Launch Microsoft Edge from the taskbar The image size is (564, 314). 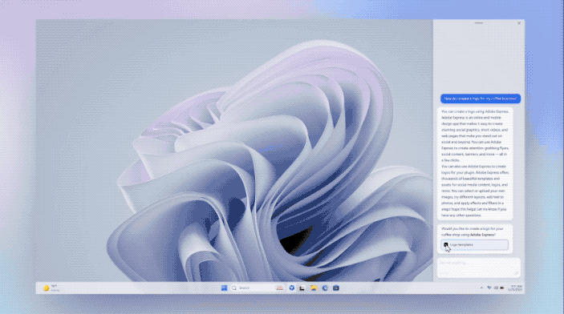tap(325, 288)
